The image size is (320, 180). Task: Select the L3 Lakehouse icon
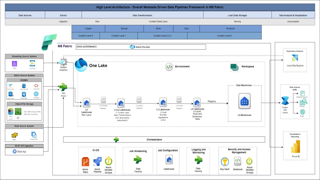click(163, 102)
